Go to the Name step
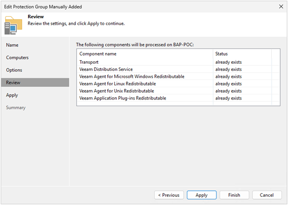 12,45
